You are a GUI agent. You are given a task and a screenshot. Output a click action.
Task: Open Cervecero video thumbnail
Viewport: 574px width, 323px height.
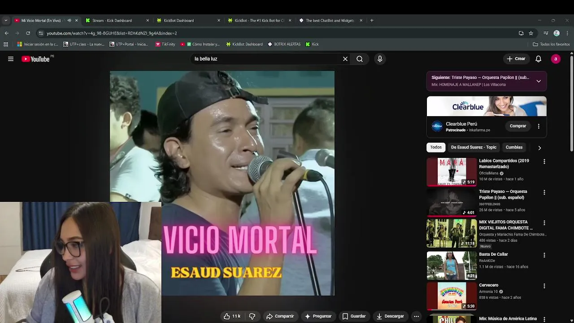click(452, 296)
